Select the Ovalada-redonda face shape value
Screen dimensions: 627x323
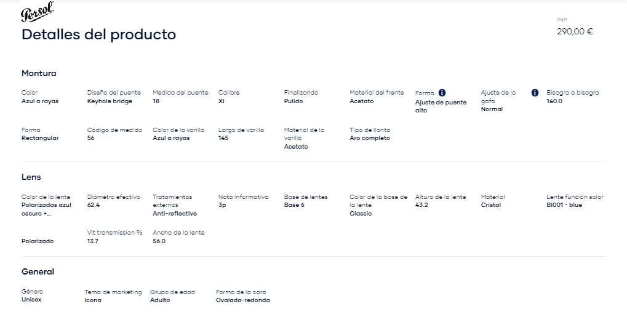tap(242, 300)
